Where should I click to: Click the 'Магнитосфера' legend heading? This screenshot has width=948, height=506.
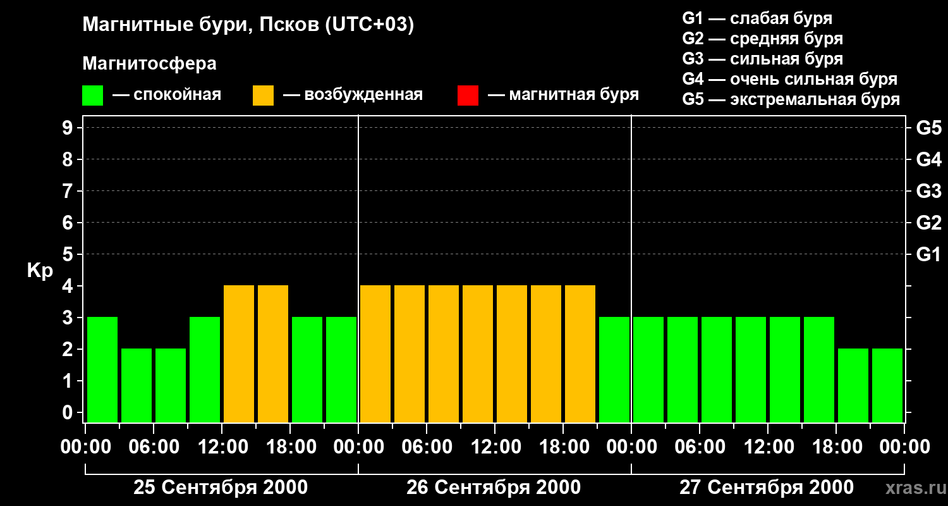[149, 64]
